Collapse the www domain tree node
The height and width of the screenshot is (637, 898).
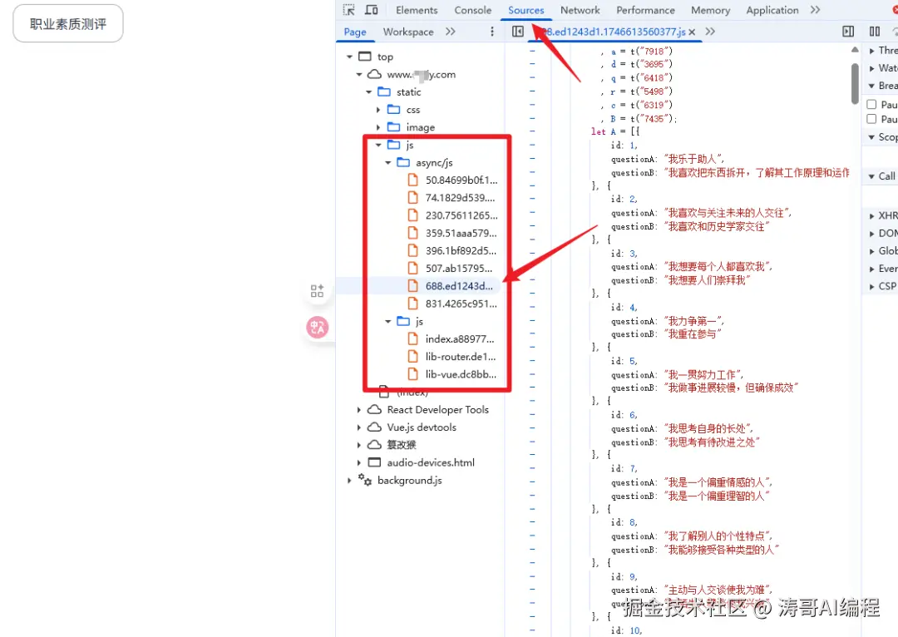pyautogui.click(x=359, y=75)
